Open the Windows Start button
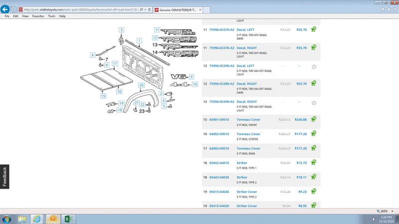 click(6, 219)
